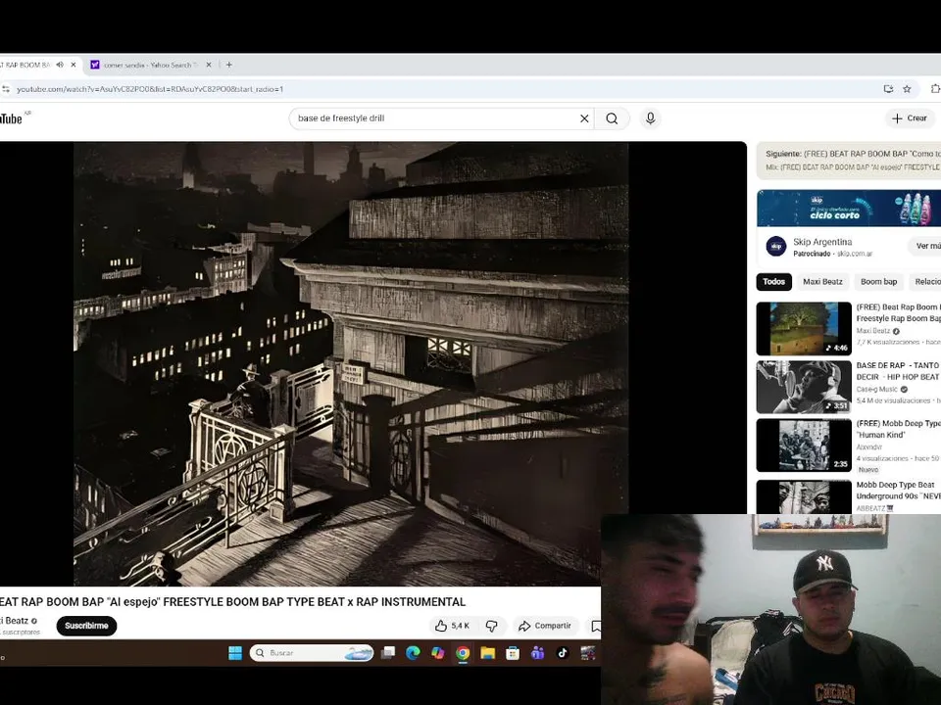Open the Chrome extensions puzzle icon
Viewport: 941px width, 705px height.
(935, 89)
